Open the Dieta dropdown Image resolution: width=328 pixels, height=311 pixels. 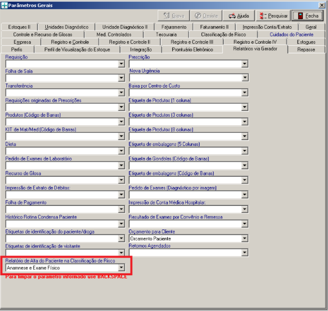pyautogui.click(x=121, y=151)
